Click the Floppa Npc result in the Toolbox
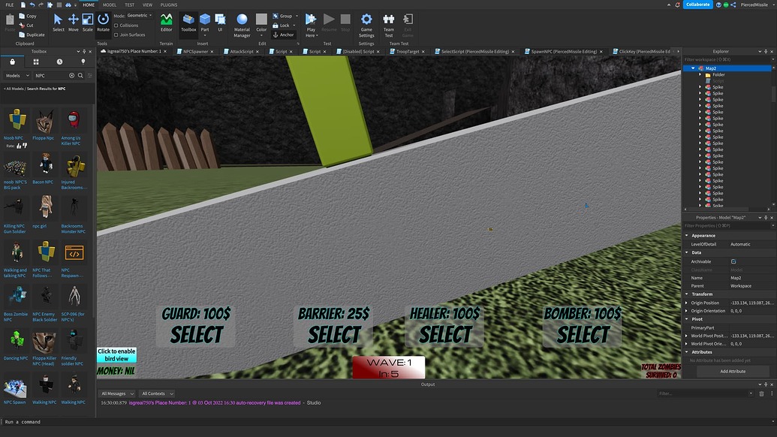Viewport: 777px width, 437px height. coord(44,122)
